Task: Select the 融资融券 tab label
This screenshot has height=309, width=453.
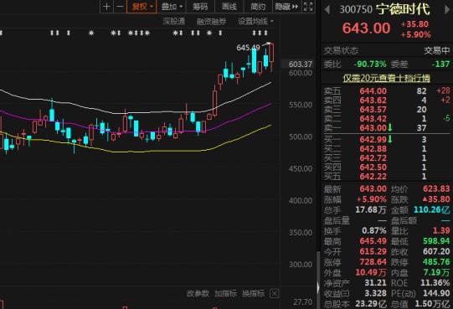Action: coord(212,22)
